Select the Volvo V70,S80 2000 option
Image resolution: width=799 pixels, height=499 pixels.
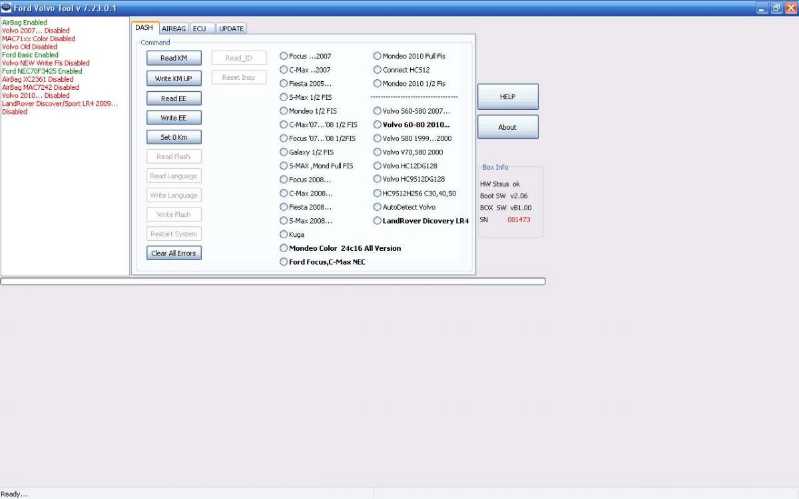click(408, 152)
